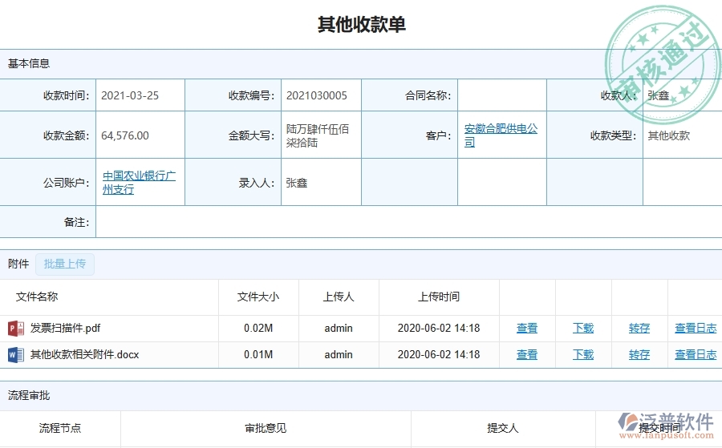The image size is (722, 448).
Task: Click 转存 for 其他收款相关附件.docx
Action: pos(639,354)
